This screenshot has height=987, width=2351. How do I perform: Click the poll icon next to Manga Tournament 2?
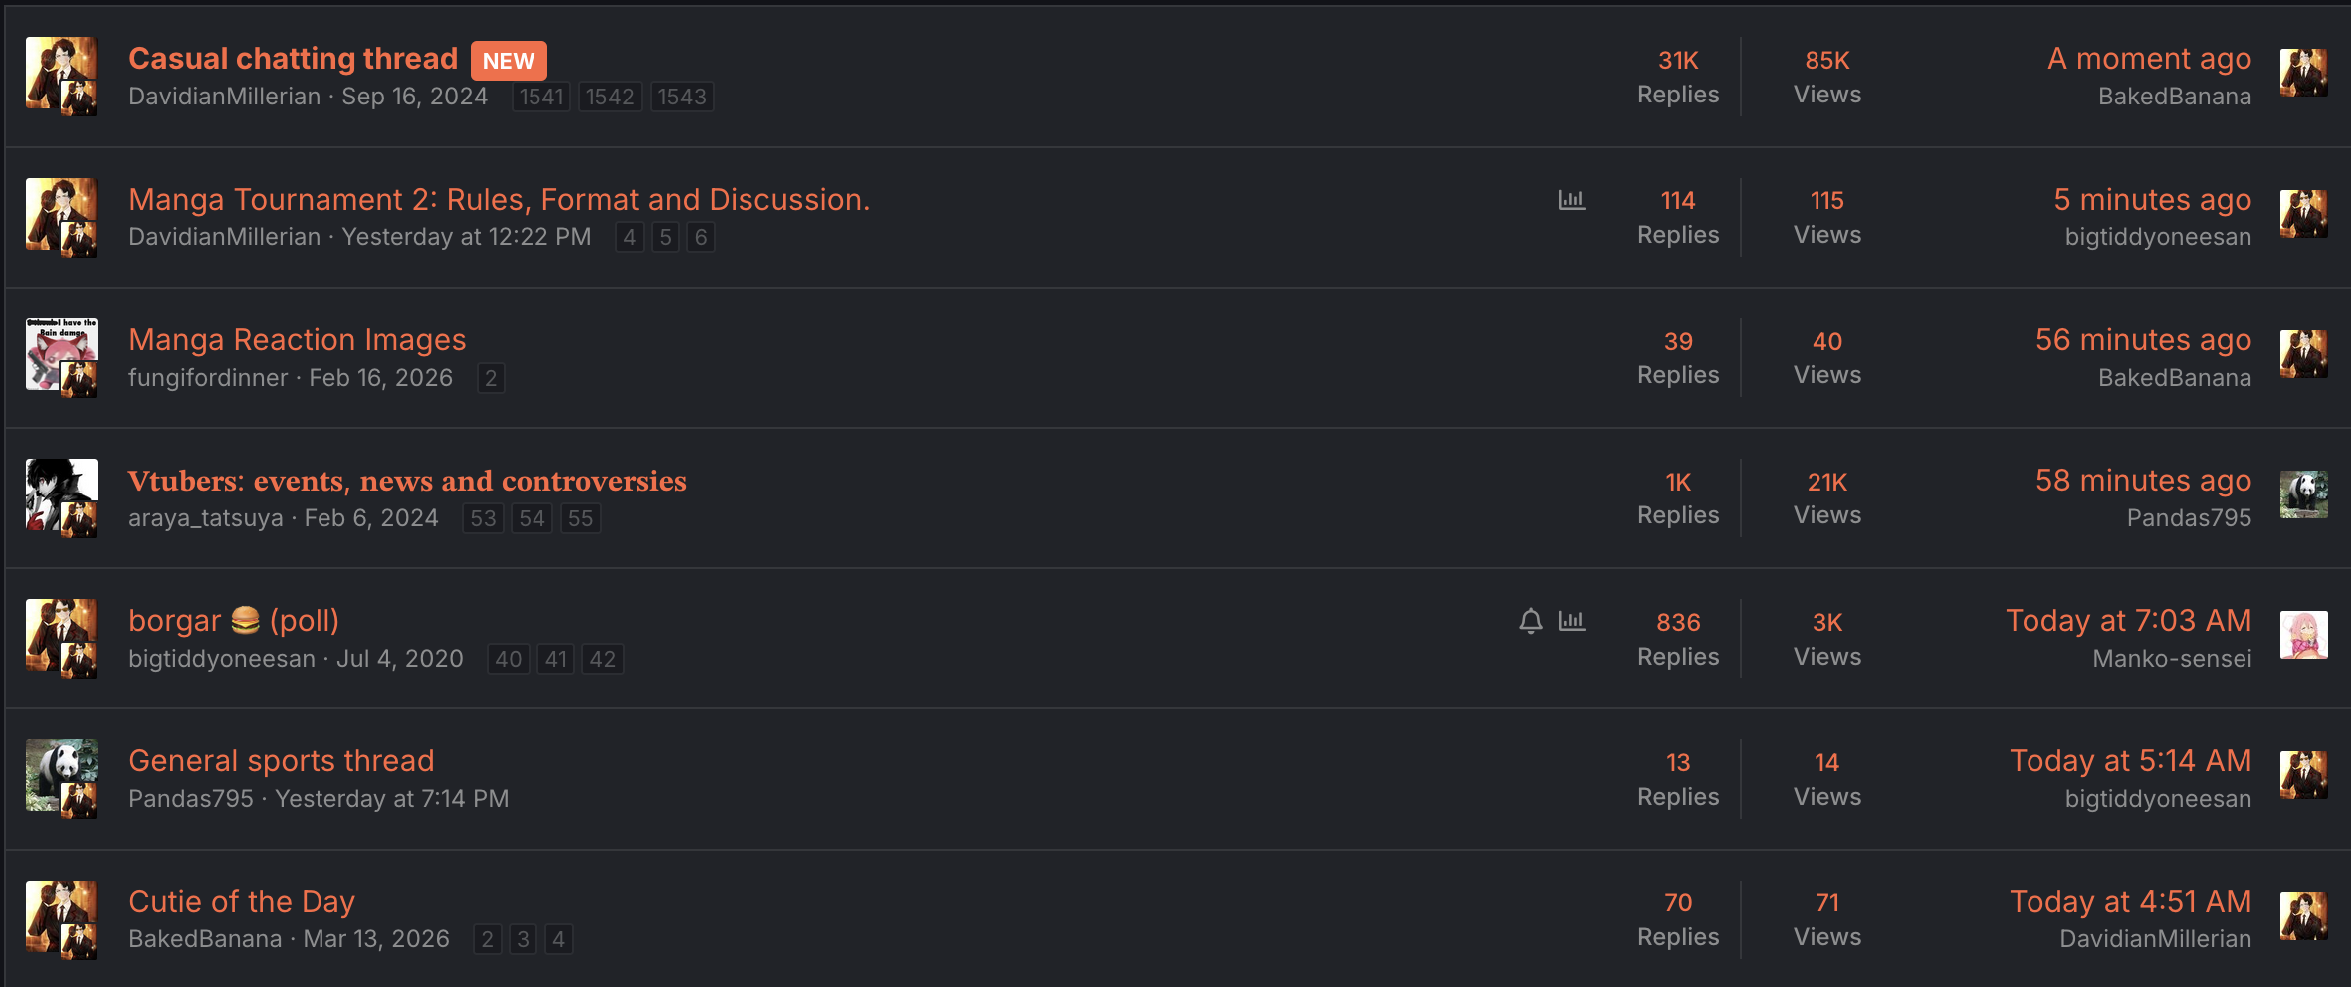pos(1571,199)
